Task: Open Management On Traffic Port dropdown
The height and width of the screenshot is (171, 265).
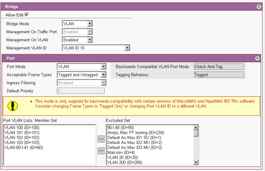Action: pos(77,32)
